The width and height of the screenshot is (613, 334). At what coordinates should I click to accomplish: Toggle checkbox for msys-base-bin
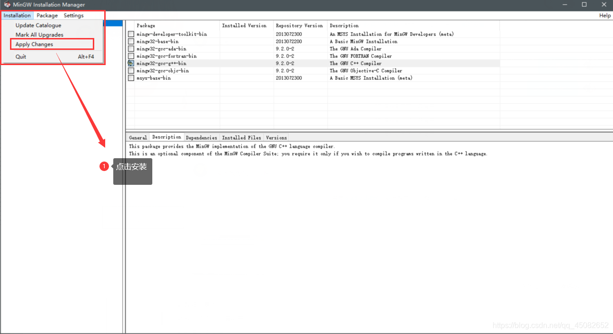click(131, 78)
